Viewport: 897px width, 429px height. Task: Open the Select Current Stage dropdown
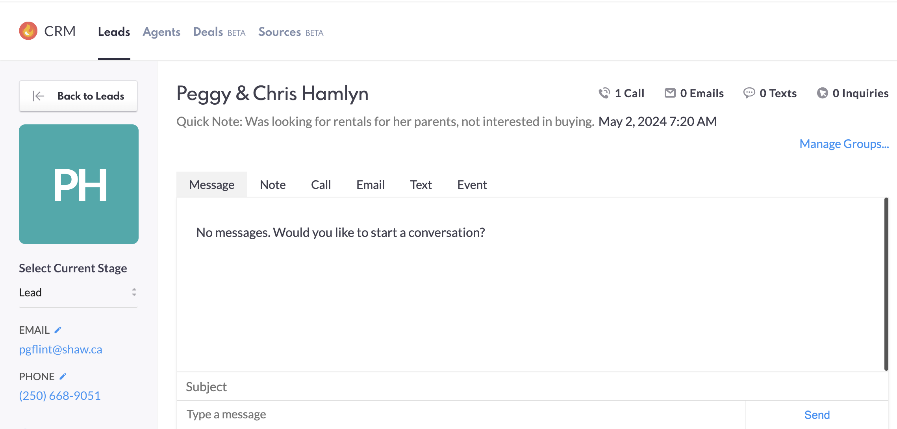pyautogui.click(x=78, y=292)
